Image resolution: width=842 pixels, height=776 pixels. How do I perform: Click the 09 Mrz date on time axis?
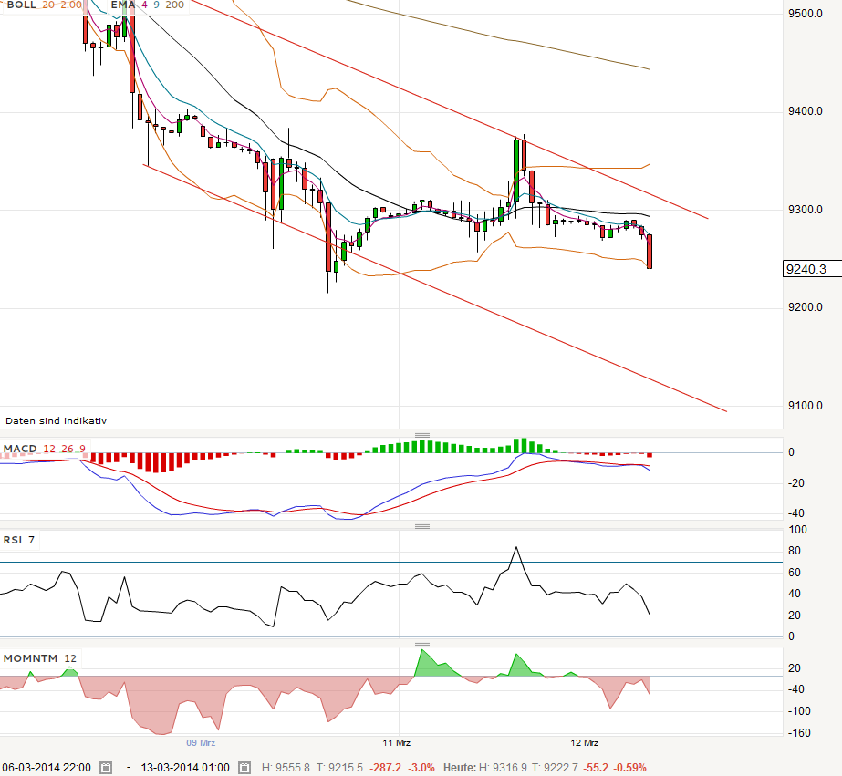pyautogui.click(x=201, y=743)
